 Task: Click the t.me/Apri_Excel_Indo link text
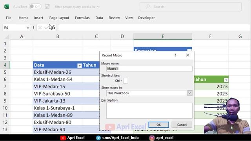pyautogui.click(x=120, y=137)
